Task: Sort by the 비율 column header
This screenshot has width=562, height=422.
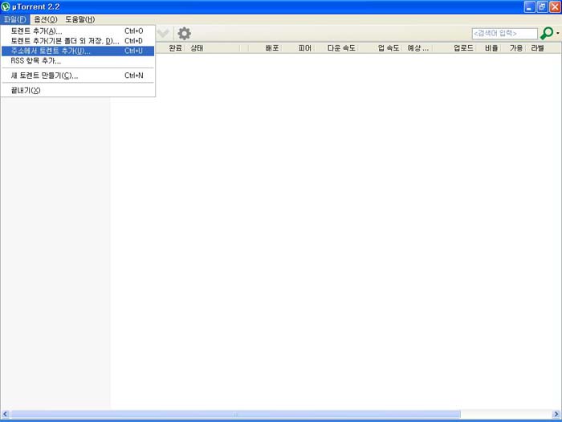Action: point(491,48)
